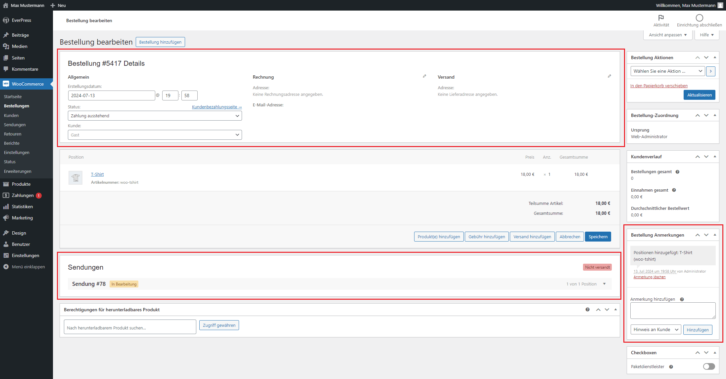The image size is (726, 379).
Task: Click help icon beside Anmerkung hinzufügen
Action: (682, 299)
